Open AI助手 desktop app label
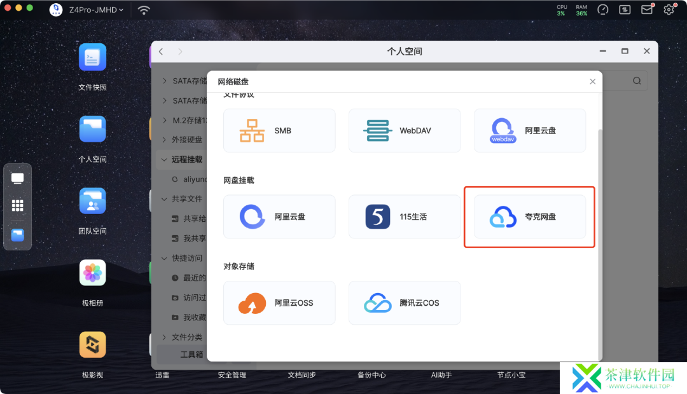The height and width of the screenshot is (394, 687). 441,375
